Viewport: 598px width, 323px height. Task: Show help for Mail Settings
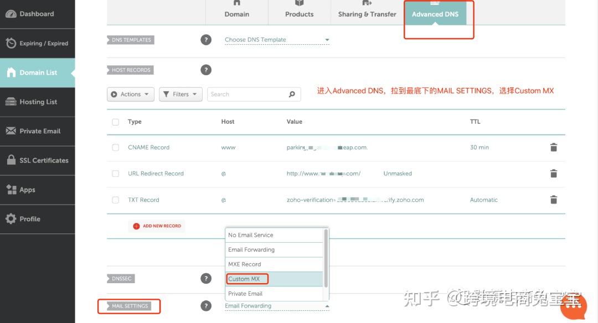coord(206,306)
